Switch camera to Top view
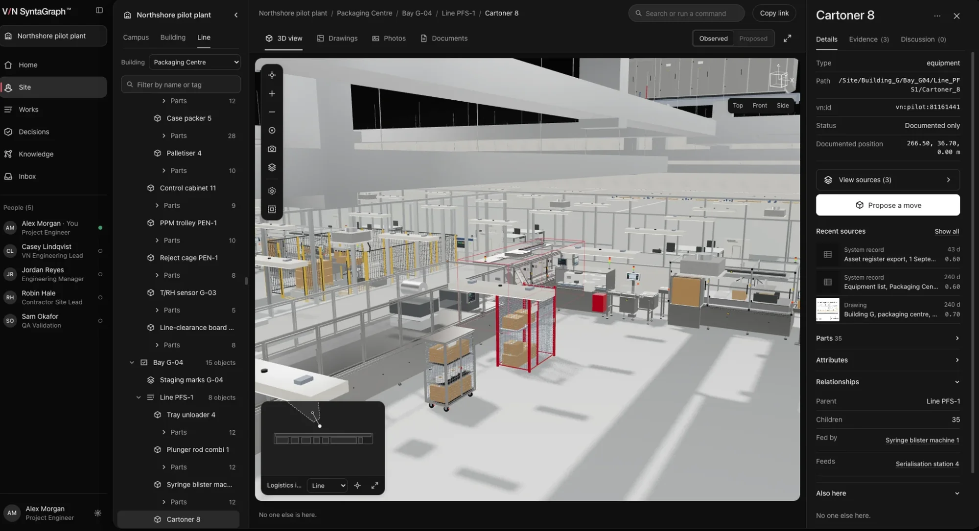The width and height of the screenshot is (979, 531). click(738, 106)
